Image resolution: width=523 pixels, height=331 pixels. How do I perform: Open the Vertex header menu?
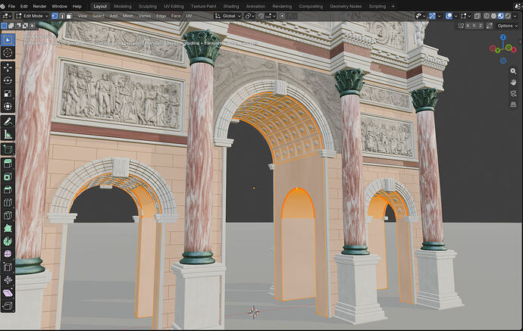click(145, 16)
